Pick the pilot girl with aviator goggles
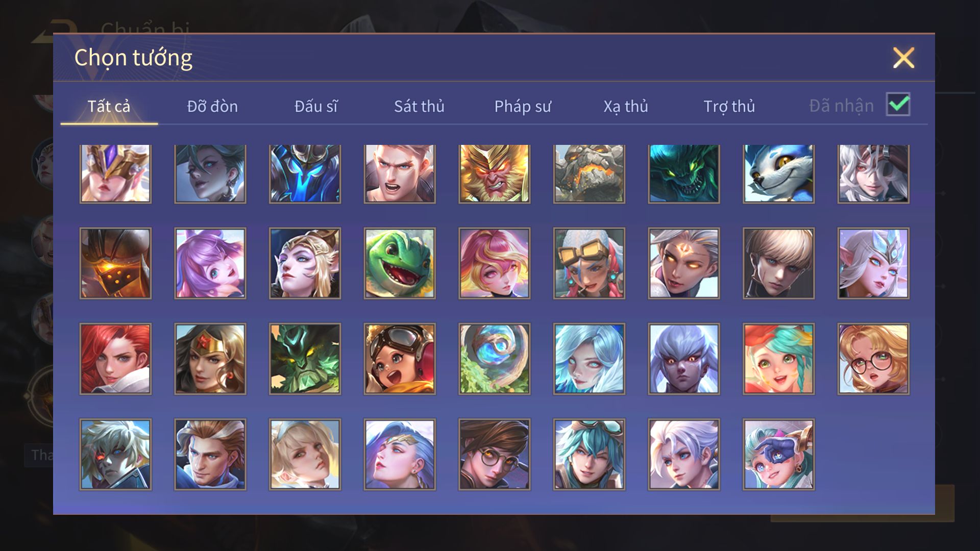 click(x=400, y=359)
